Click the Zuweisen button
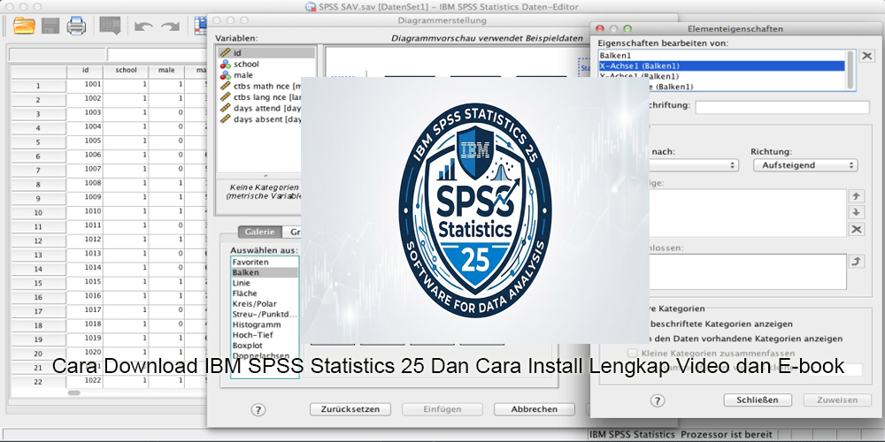 coord(837,400)
